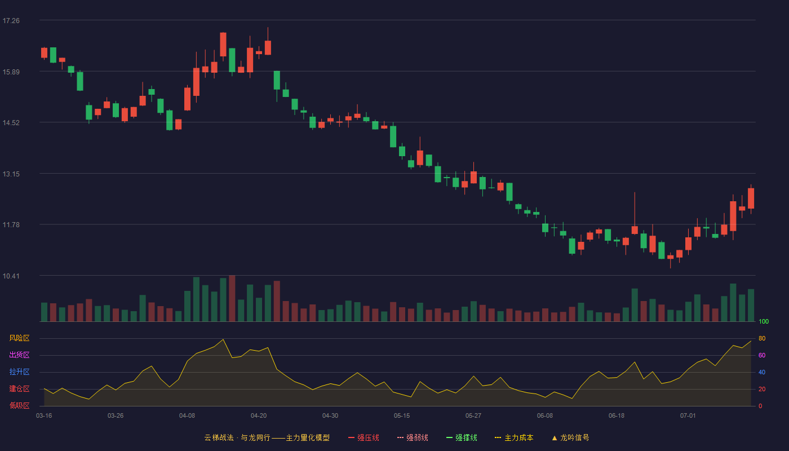789x451 pixels.
Task: Toggle the 龙吟信号 triangle legend item
Action: [x=570, y=437]
